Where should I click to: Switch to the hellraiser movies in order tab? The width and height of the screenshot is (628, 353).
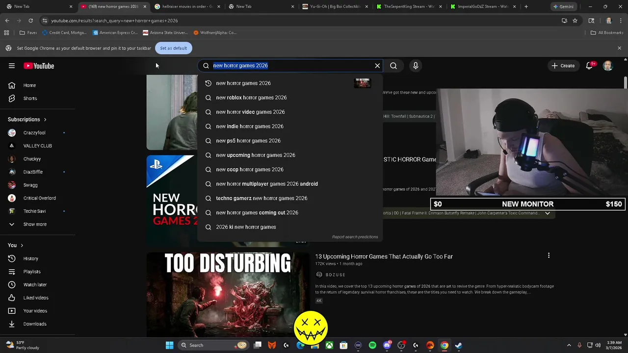point(187,6)
